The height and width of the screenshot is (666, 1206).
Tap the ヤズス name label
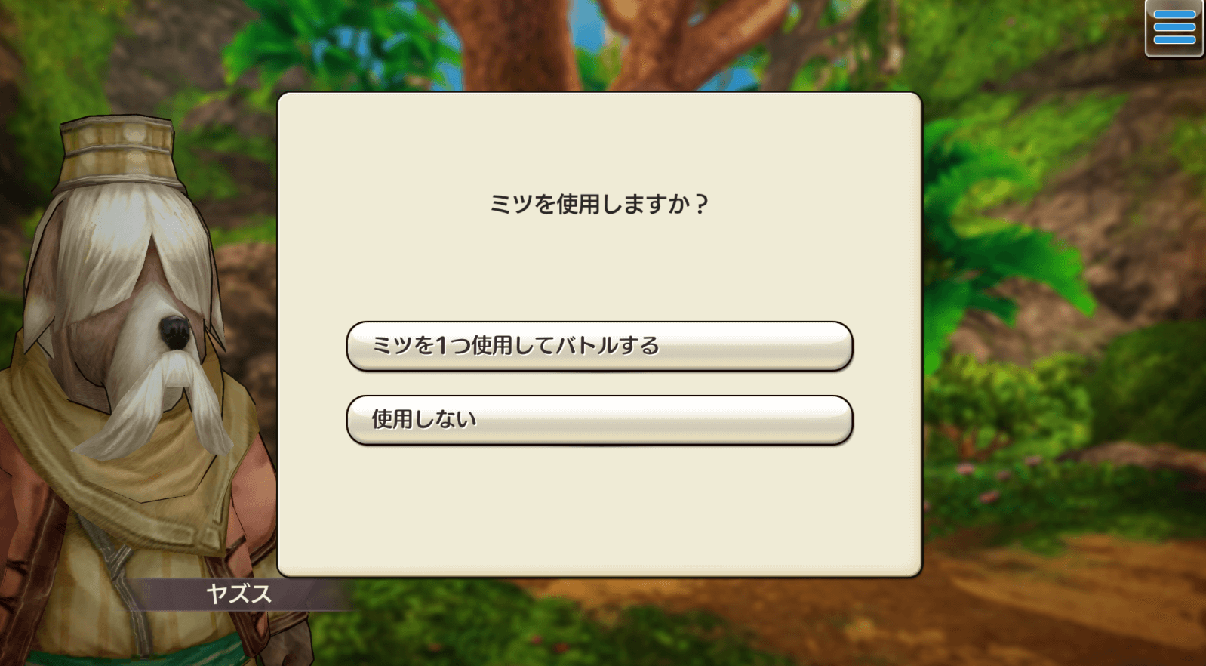[238, 594]
